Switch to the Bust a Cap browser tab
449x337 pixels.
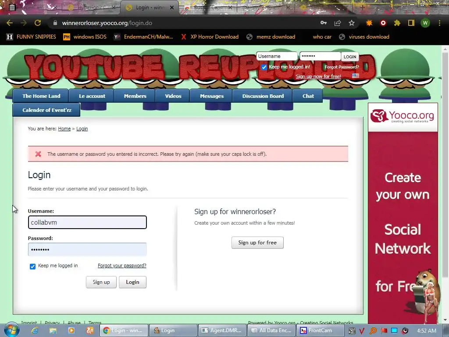[x=207, y=7]
